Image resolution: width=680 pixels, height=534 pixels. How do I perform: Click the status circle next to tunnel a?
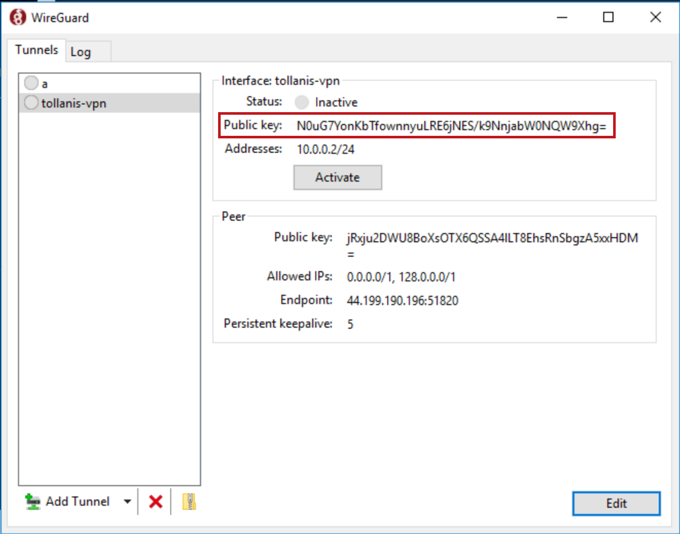coord(31,82)
